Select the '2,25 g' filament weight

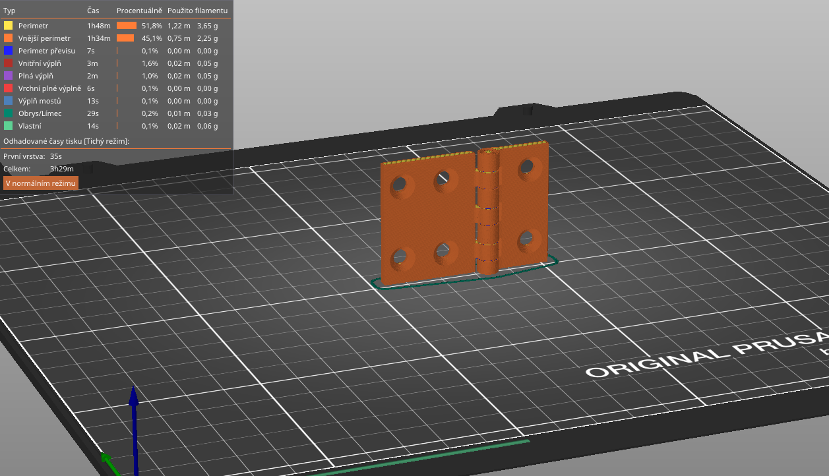point(207,38)
